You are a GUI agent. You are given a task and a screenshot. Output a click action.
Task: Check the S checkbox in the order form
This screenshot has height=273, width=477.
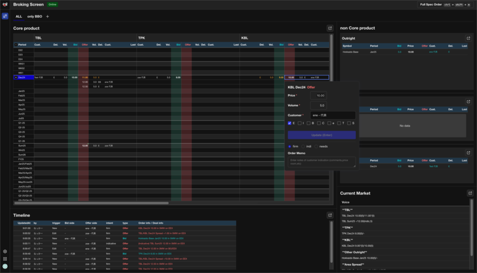[349, 123]
